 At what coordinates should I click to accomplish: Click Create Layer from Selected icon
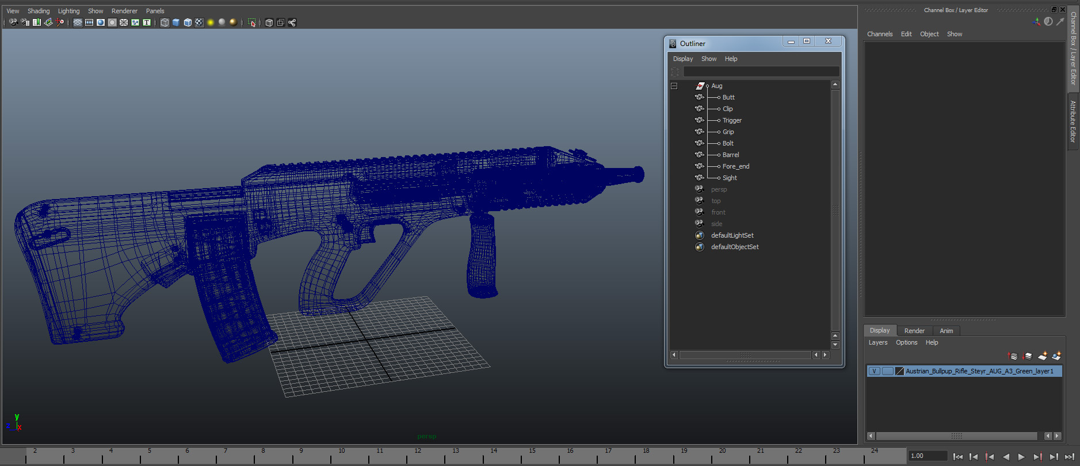[x=1056, y=356]
